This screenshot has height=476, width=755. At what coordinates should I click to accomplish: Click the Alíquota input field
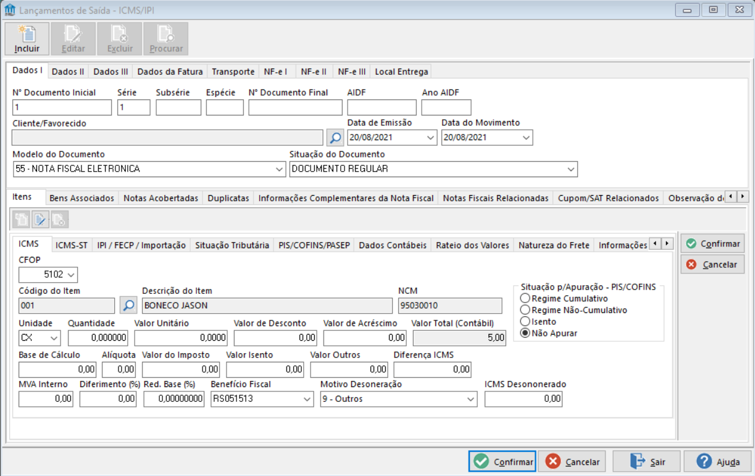[119, 369]
